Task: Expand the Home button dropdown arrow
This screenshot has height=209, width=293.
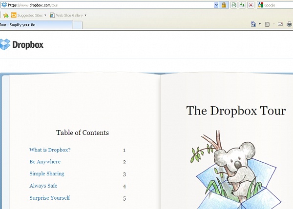Action: 260,24
